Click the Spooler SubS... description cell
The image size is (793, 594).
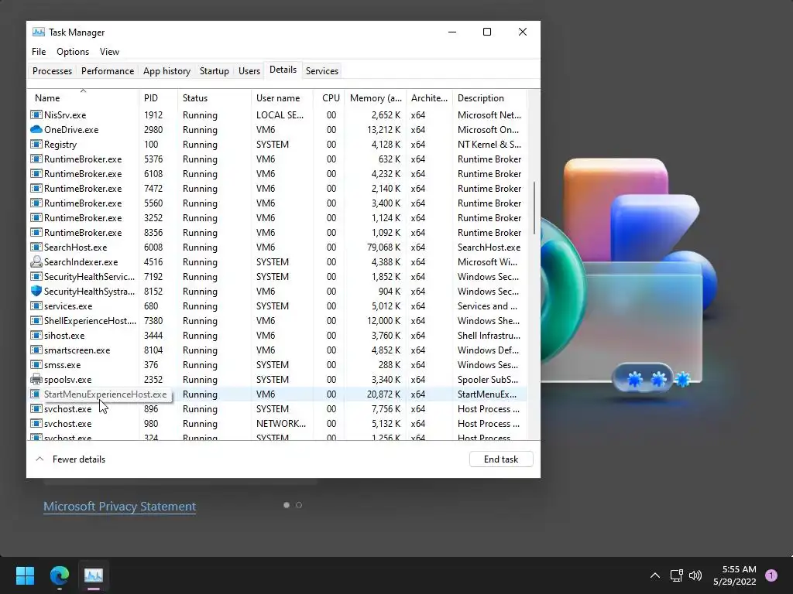488,379
